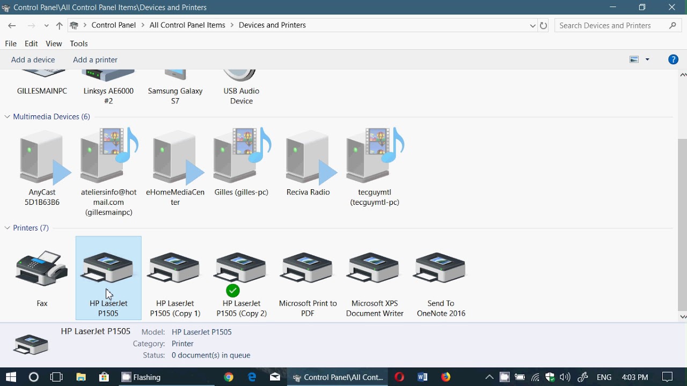The height and width of the screenshot is (386, 687).
Task: Open Google Chrome from the taskbar
Action: click(x=229, y=377)
